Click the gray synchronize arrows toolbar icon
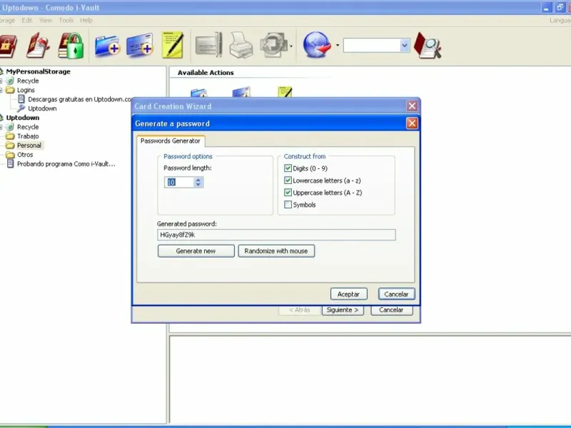 coord(273,45)
